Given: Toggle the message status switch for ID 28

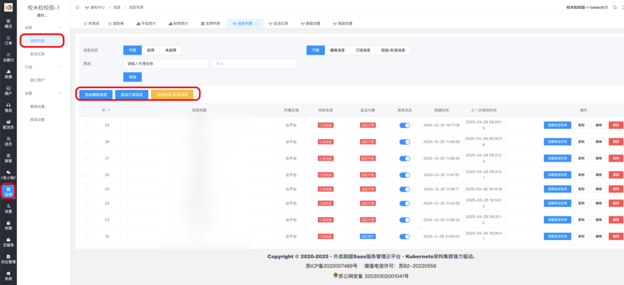Looking at the screenshot, I should 405,142.
